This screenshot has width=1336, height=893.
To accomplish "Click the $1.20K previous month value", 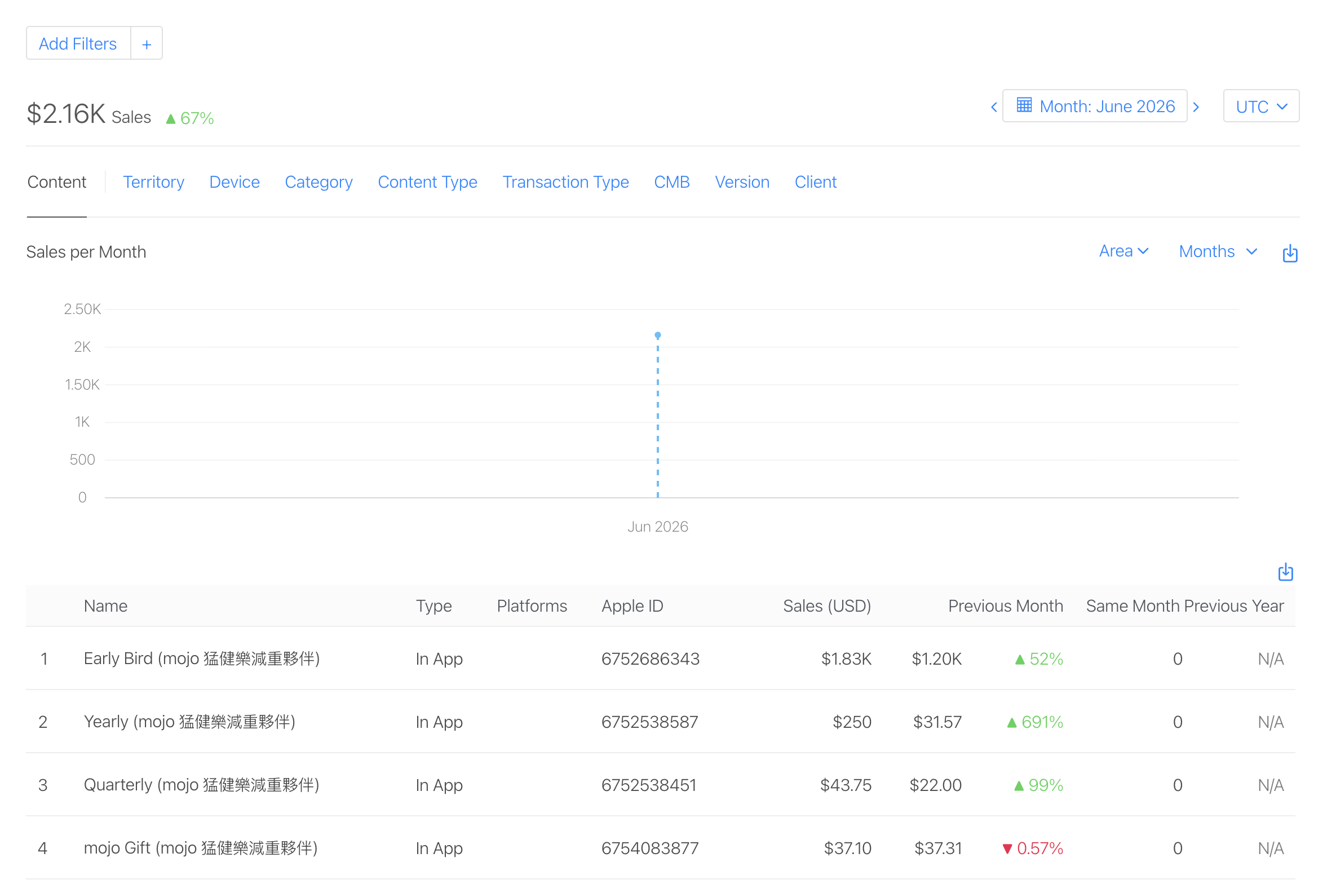I will click(x=937, y=659).
